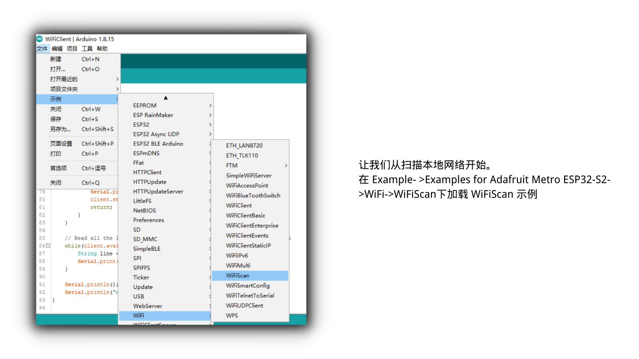Open the 工具 menu
The height and width of the screenshot is (359, 639).
pos(87,49)
